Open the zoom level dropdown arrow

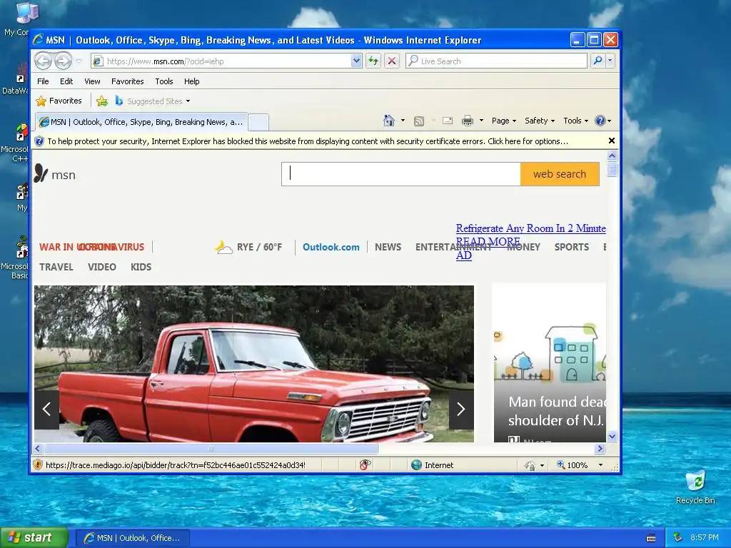600,465
